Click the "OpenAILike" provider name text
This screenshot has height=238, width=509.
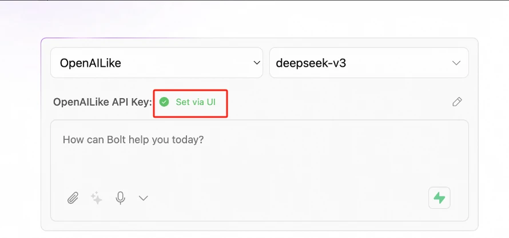[x=90, y=63]
